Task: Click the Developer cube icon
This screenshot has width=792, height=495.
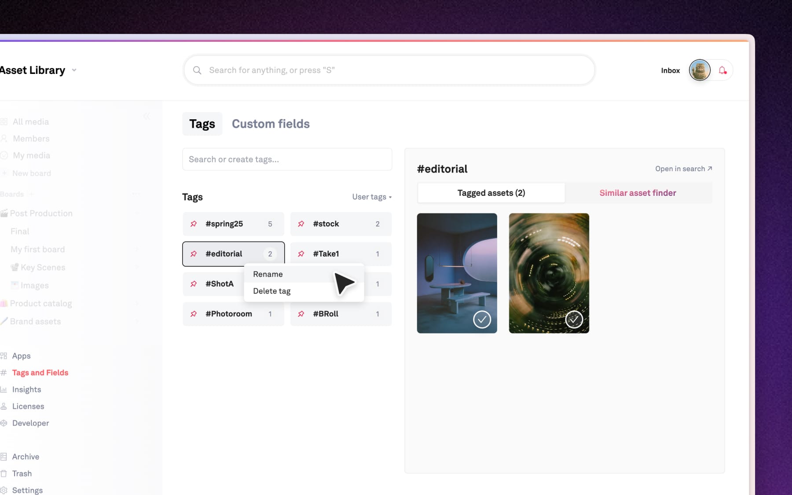Action: pyautogui.click(x=4, y=423)
